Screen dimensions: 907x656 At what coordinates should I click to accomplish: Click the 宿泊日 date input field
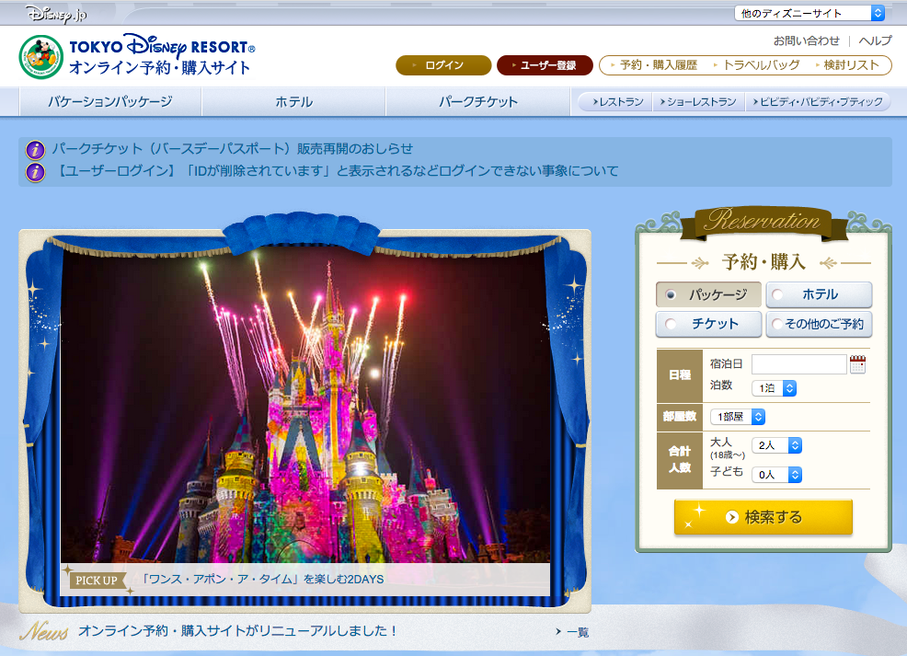click(x=798, y=364)
